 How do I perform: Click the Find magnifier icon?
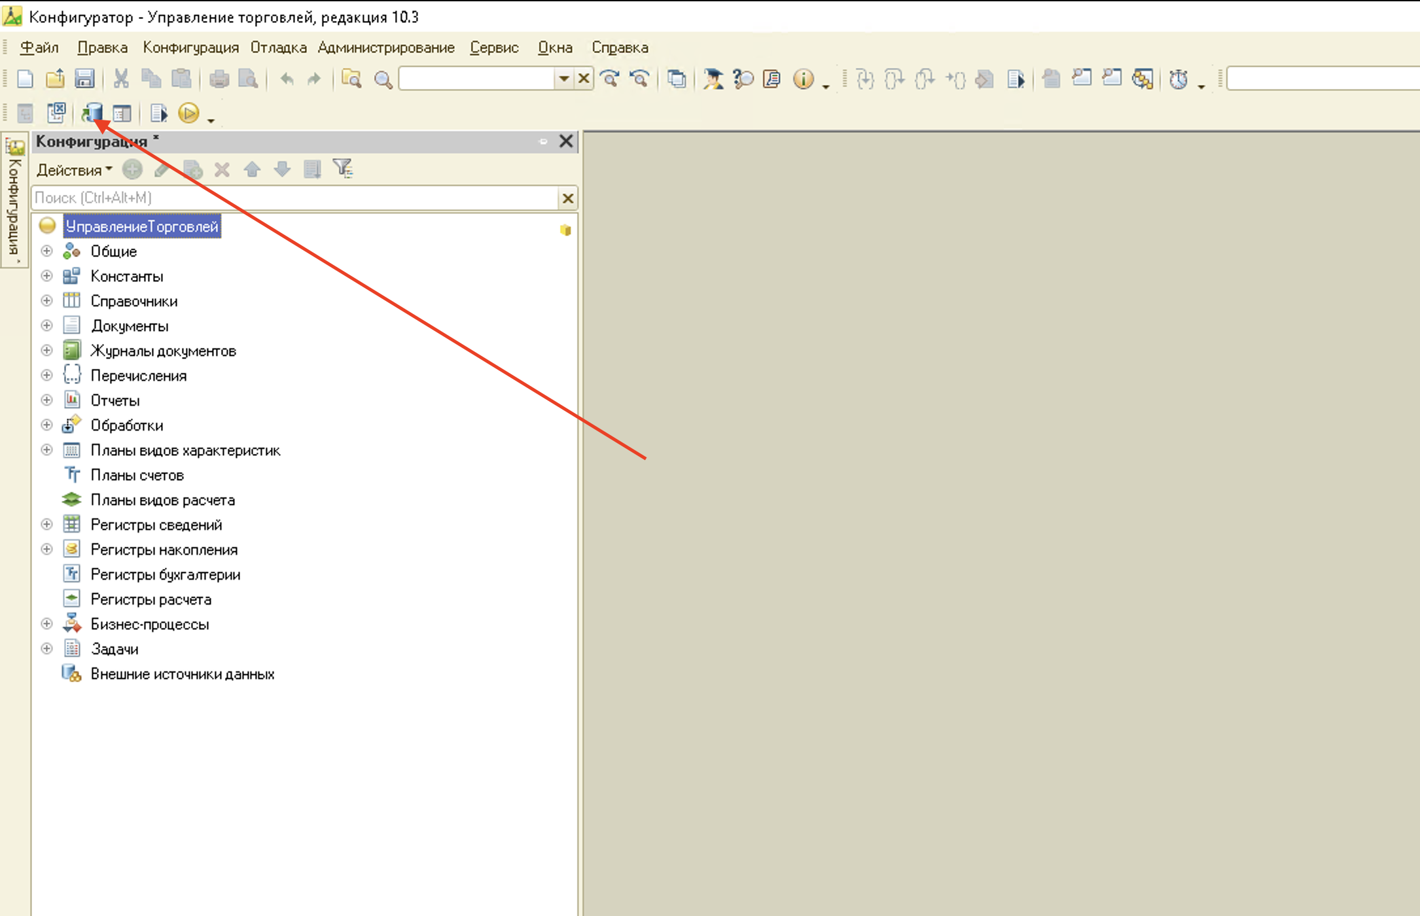point(383,80)
